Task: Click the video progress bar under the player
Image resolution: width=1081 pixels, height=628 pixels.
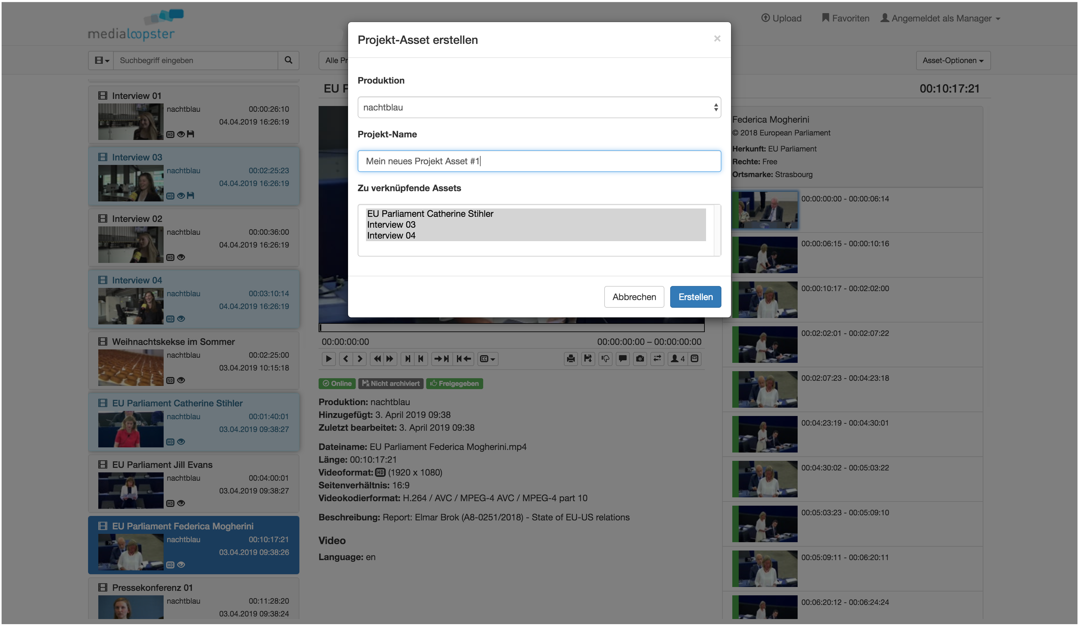Action: (x=511, y=328)
